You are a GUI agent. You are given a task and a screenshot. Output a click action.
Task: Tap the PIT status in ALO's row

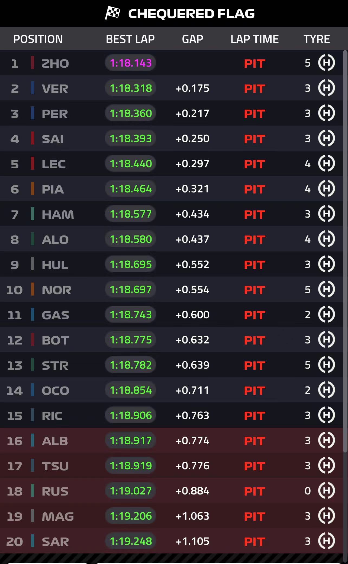(254, 240)
